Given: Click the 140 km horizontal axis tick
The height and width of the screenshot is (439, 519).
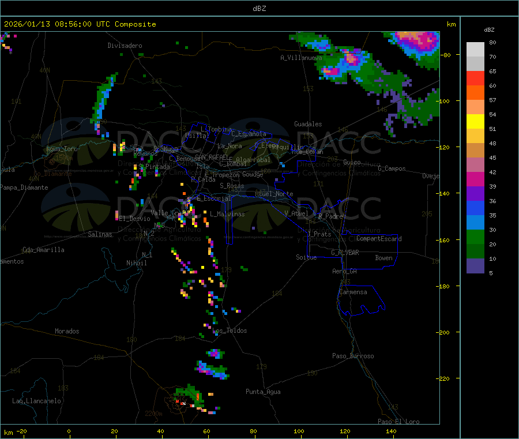Looking at the screenshot, I should [x=391, y=432].
